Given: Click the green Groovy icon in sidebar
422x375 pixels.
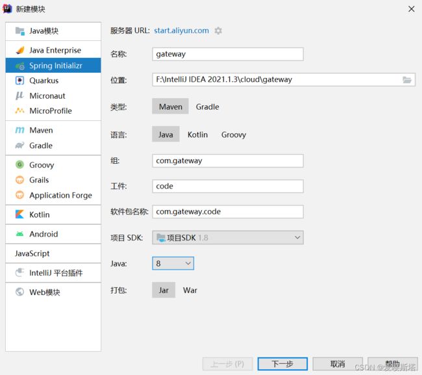Looking at the screenshot, I should point(19,164).
